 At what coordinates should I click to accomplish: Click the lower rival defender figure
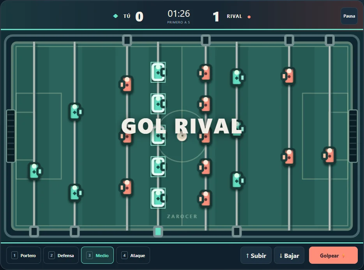(288, 157)
